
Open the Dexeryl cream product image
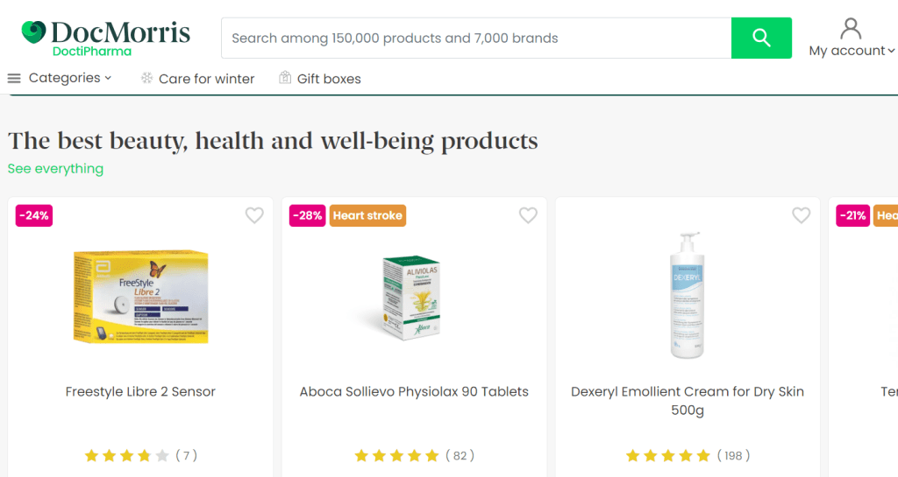pyautogui.click(x=688, y=296)
